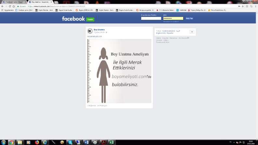The image size is (258, 145).
Task: Open Chrome's three-dot menu
Action: tap(255, 7)
